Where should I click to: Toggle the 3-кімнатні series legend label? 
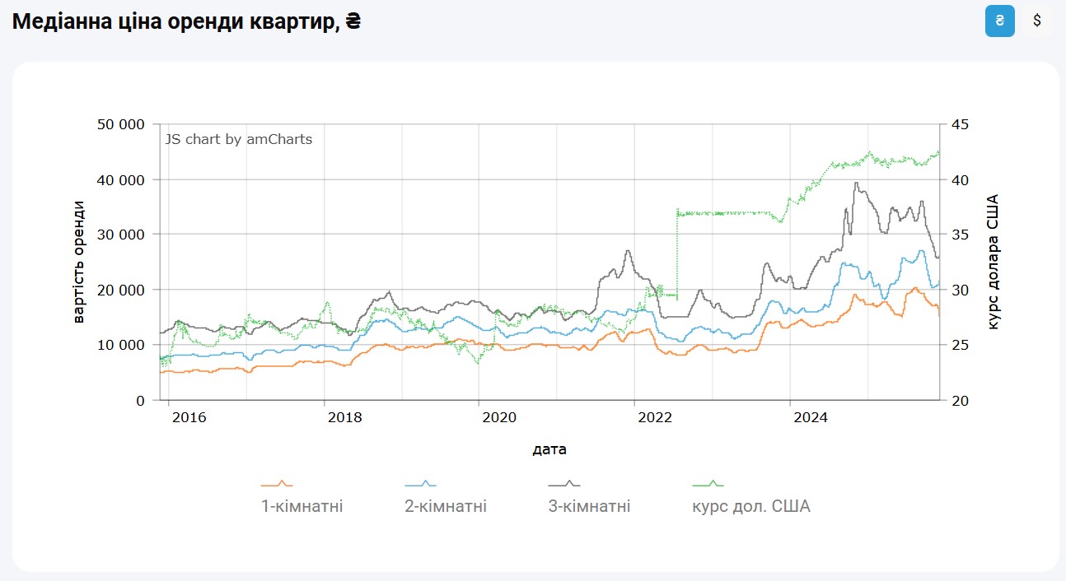click(589, 506)
